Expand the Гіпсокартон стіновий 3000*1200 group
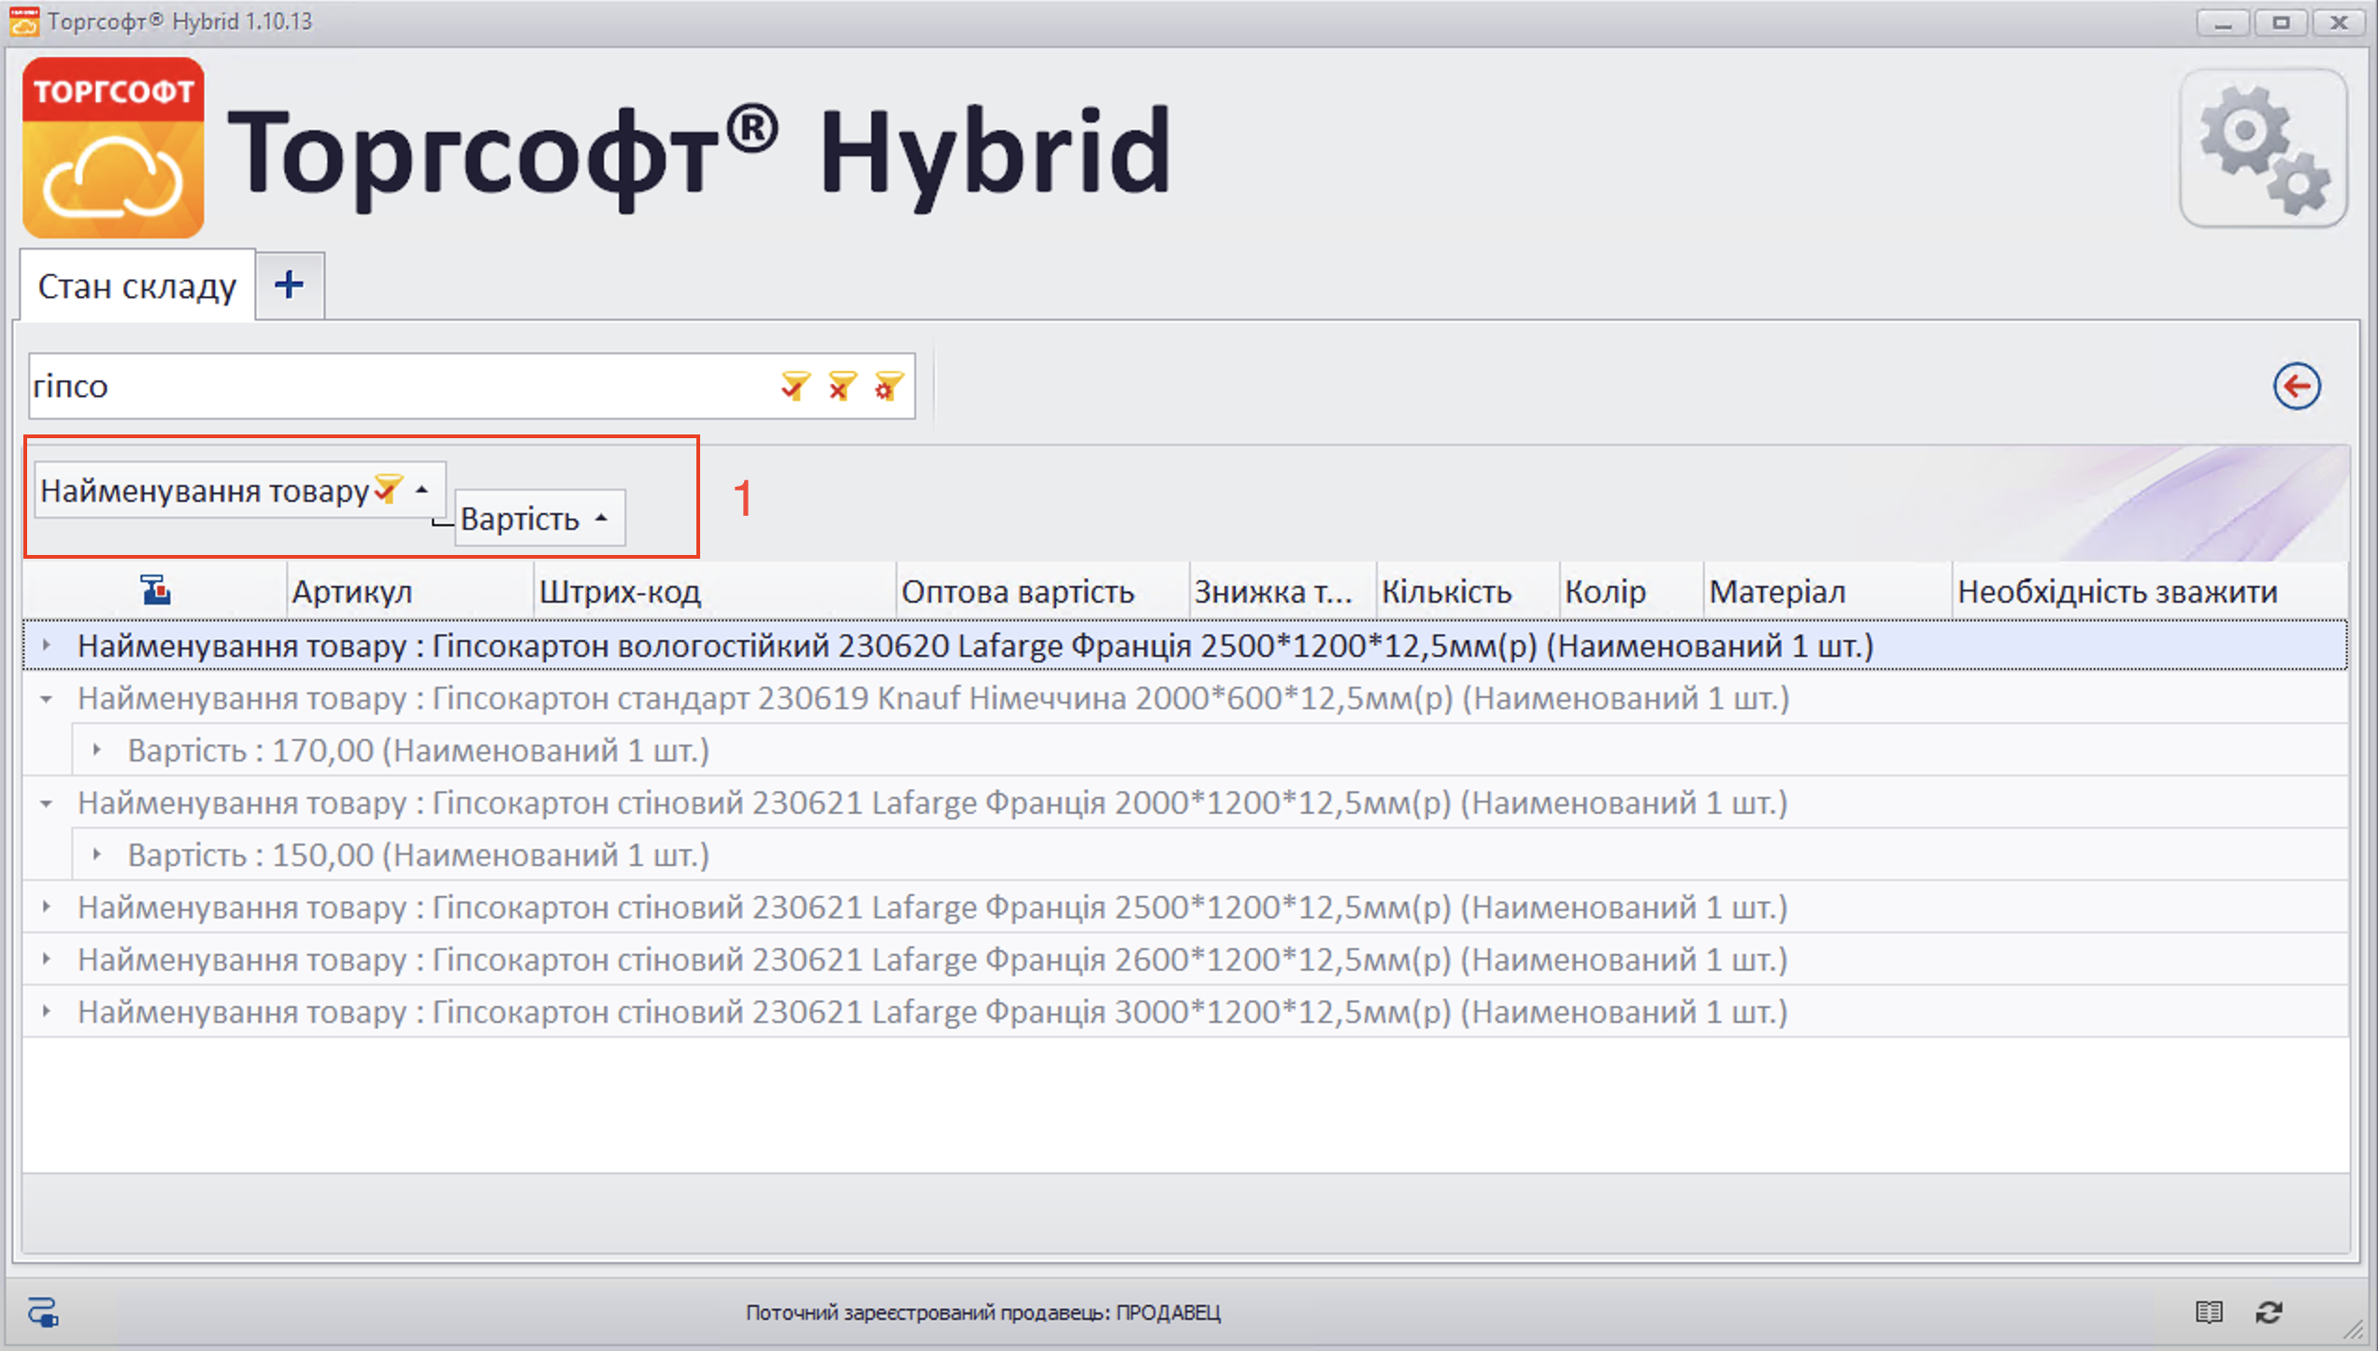Screen dimensions: 2378x1351 tap(46, 1011)
